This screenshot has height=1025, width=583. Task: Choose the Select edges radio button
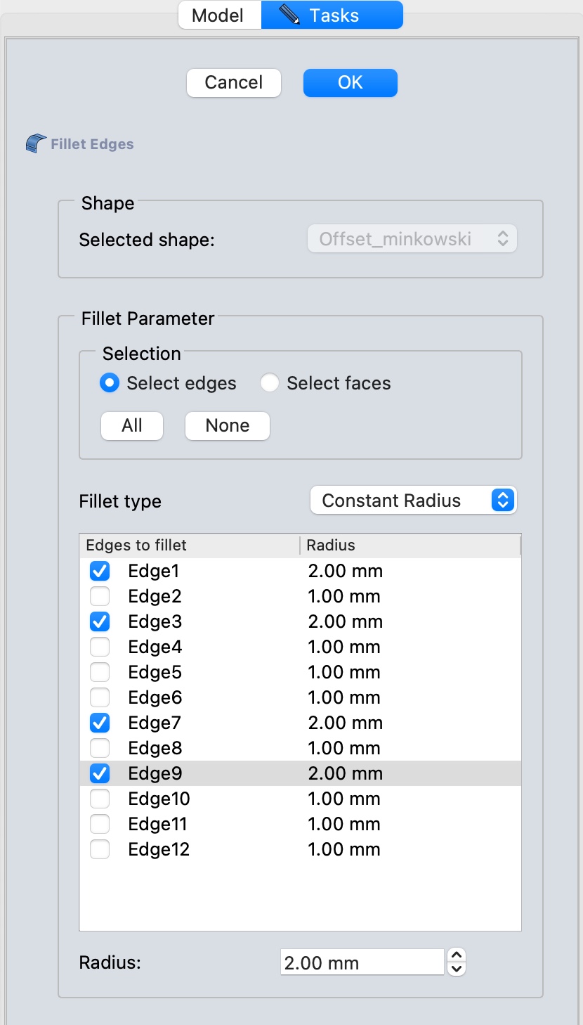(109, 383)
